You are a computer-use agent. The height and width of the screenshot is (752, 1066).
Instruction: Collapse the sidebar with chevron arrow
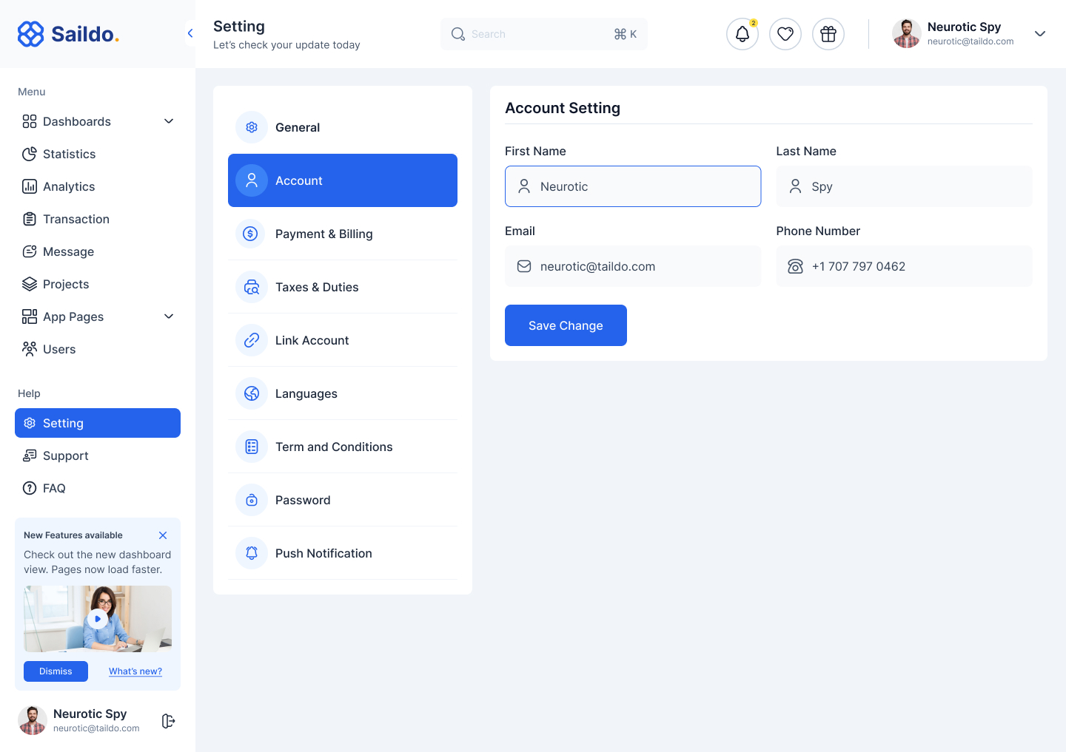click(190, 33)
